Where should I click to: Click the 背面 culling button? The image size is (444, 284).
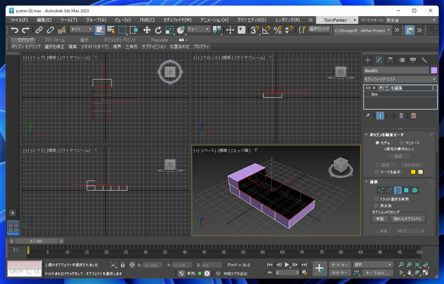380,219
